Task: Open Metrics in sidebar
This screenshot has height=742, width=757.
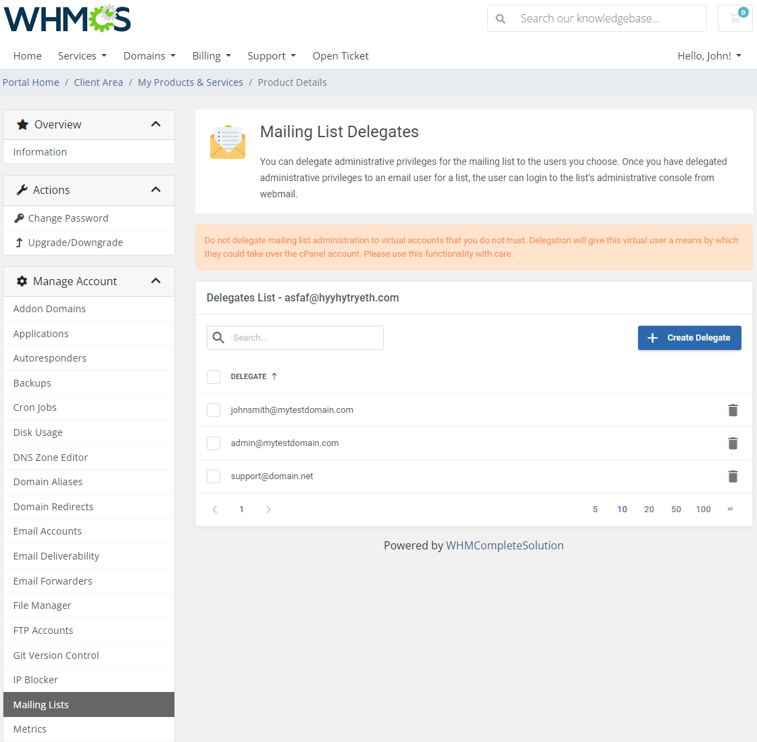Action: pyautogui.click(x=89, y=729)
